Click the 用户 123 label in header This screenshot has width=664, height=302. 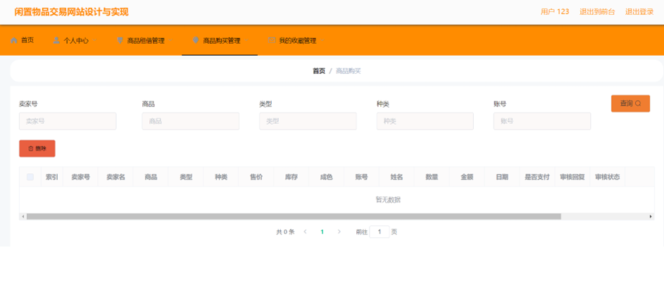(x=555, y=12)
